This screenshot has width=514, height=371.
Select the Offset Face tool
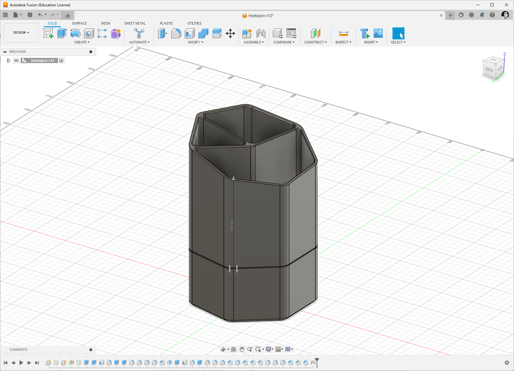[x=217, y=33]
